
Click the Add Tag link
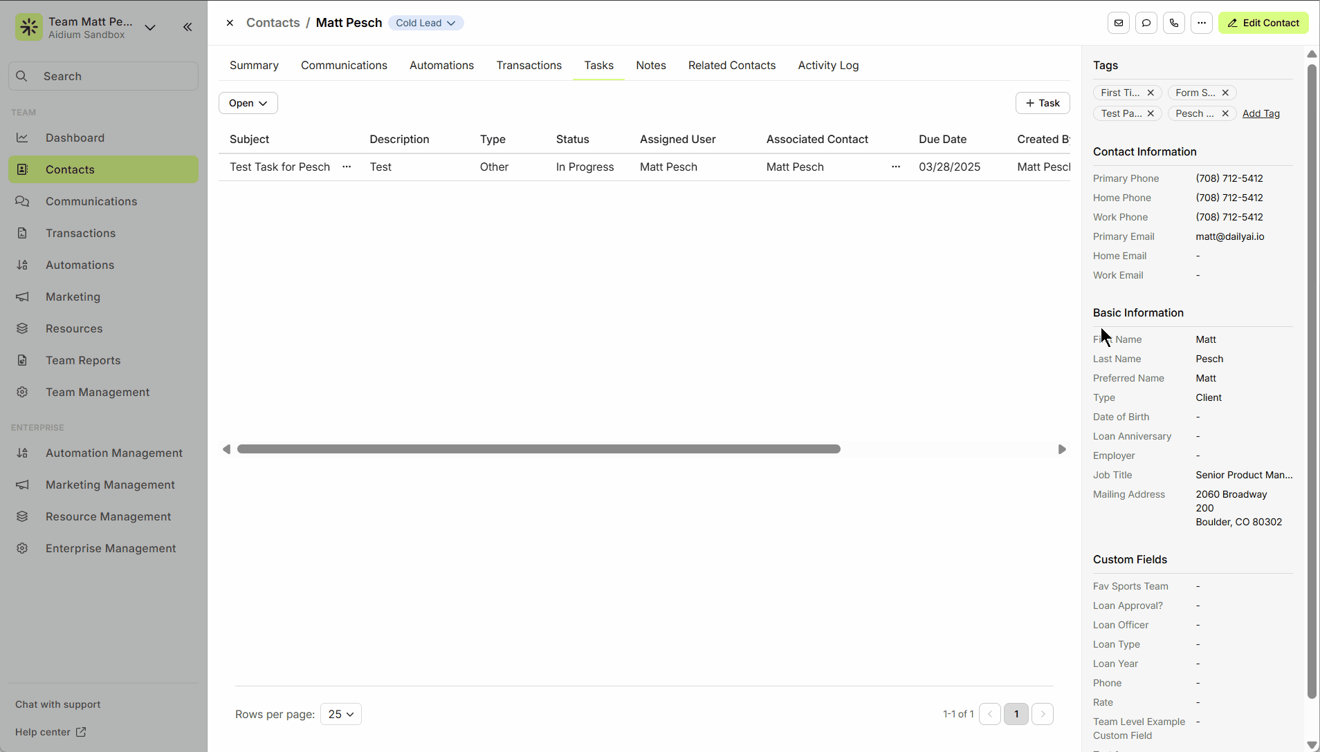point(1261,113)
